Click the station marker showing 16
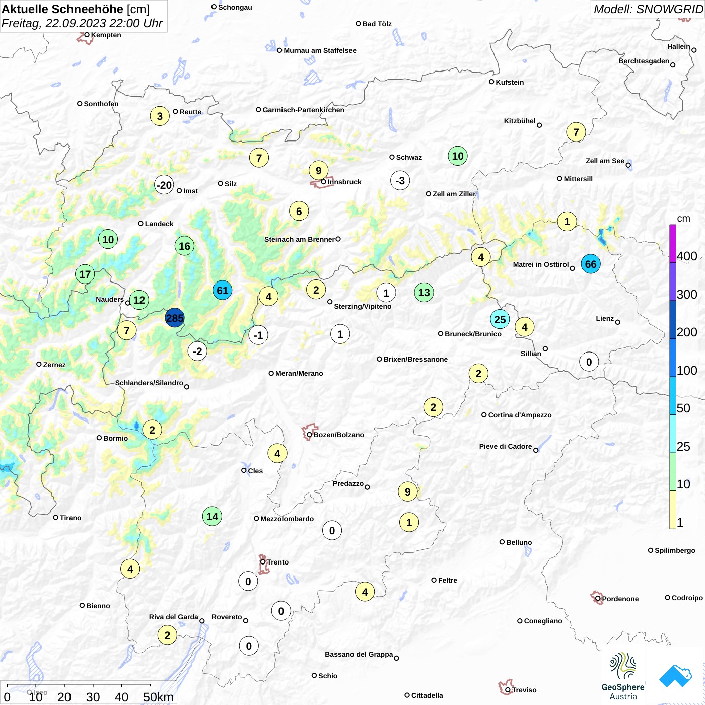The width and height of the screenshot is (705, 705). tap(185, 246)
